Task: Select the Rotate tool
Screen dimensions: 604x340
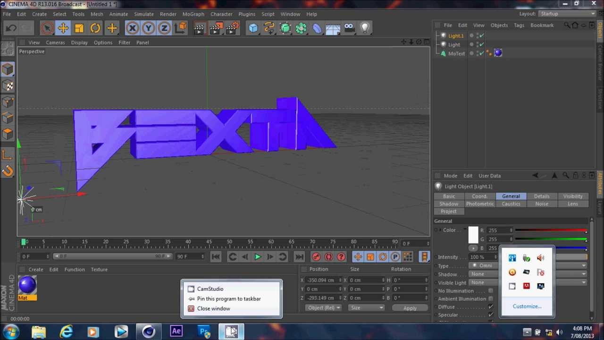Action: 95,28
